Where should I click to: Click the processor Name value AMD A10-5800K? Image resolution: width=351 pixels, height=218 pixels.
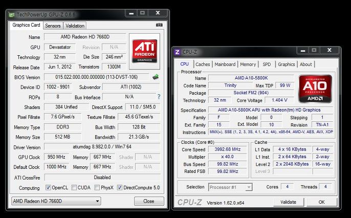coord(251,78)
